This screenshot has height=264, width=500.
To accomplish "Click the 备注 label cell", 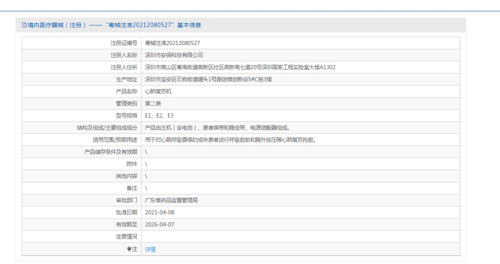I will (82, 188).
